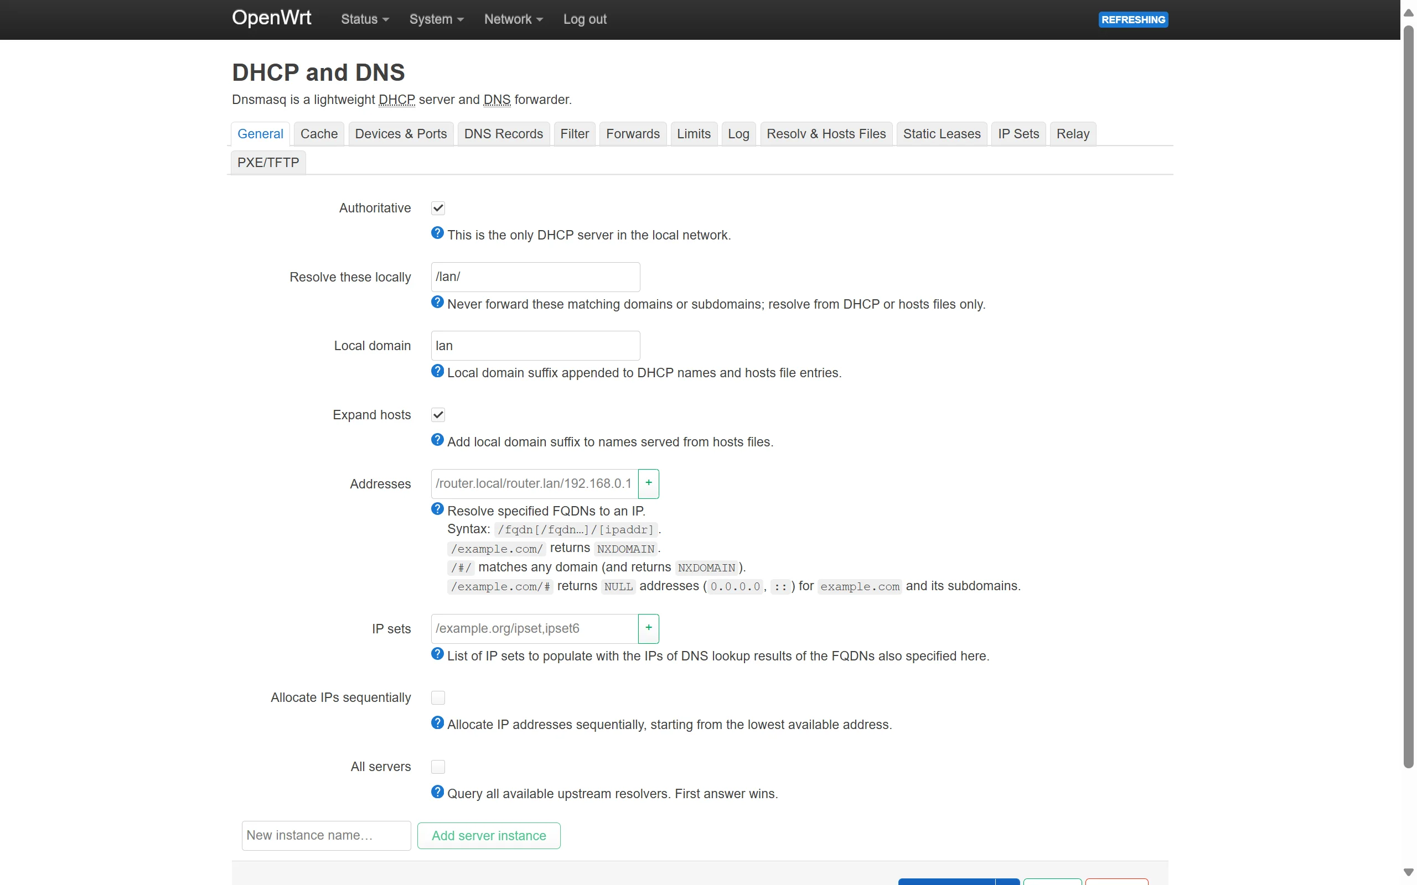Click the scrollbar up arrow
The width and height of the screenshot is (1417, 885).
[x=1408, y=13]
